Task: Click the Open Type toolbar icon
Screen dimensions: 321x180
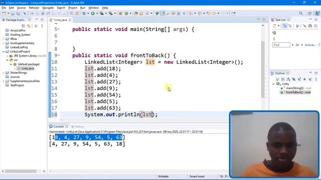Action: (136, 13)
